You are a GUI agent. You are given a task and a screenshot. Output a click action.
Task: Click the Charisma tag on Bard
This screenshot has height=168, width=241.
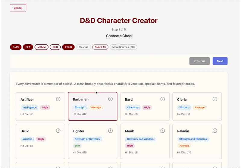point(133,108)
